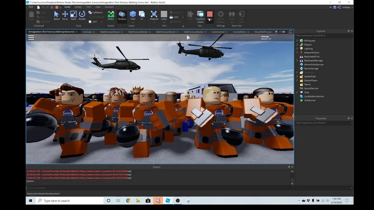The image size is (374, 210).
Task: Switch to the MODEL ribbon tab
Action: 78,7
